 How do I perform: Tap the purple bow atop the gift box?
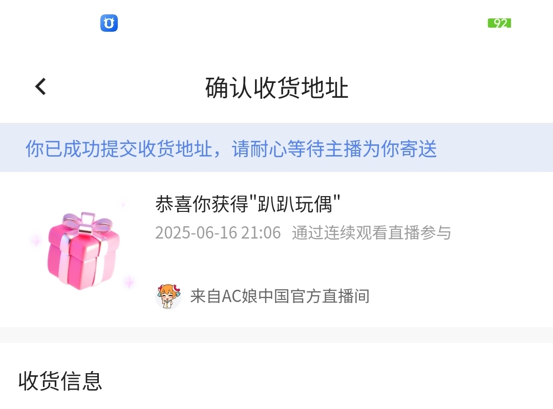click(x=87, y=223)
